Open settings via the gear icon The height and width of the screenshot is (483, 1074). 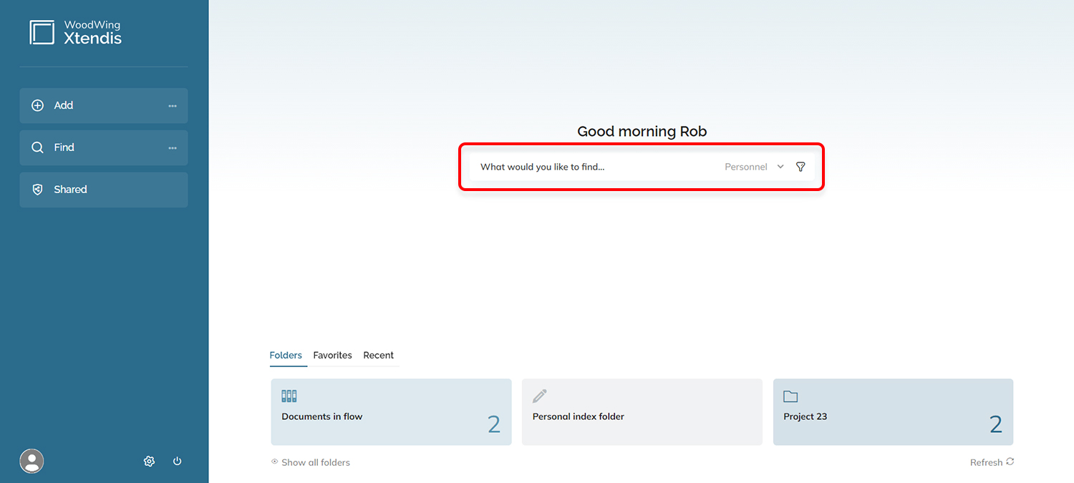tap(149, 462)
